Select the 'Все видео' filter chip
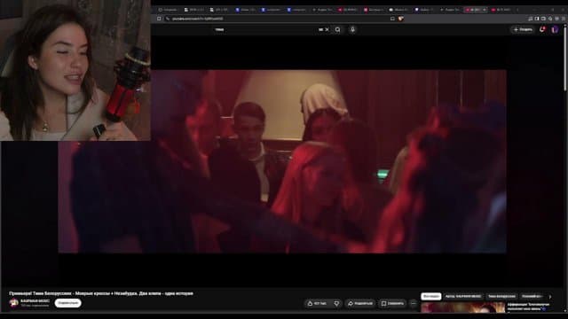The width and height of the screenshot is (568, 319). click(x=430, y=296)
